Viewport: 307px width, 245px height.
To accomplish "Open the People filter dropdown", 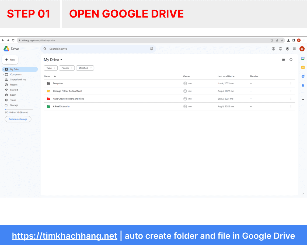I will pyautogui.click(x=67, y=68).
